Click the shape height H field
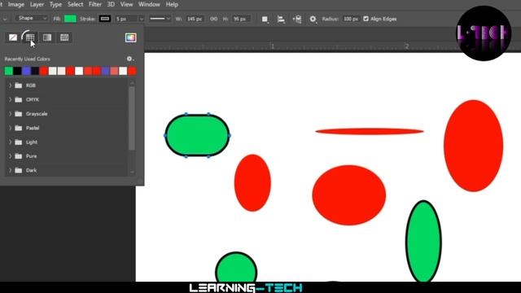Viewport: 521px width, 293px height. [x=240, y=19]
